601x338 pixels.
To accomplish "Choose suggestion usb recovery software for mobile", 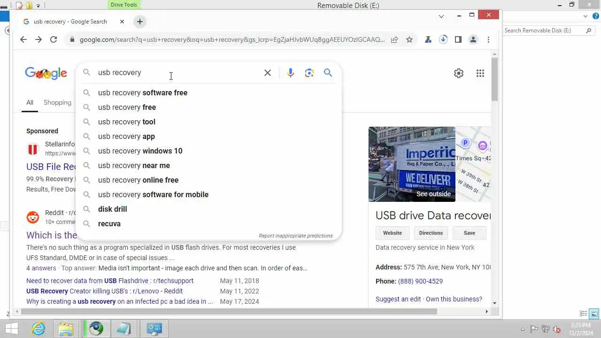I will (209, 194).
